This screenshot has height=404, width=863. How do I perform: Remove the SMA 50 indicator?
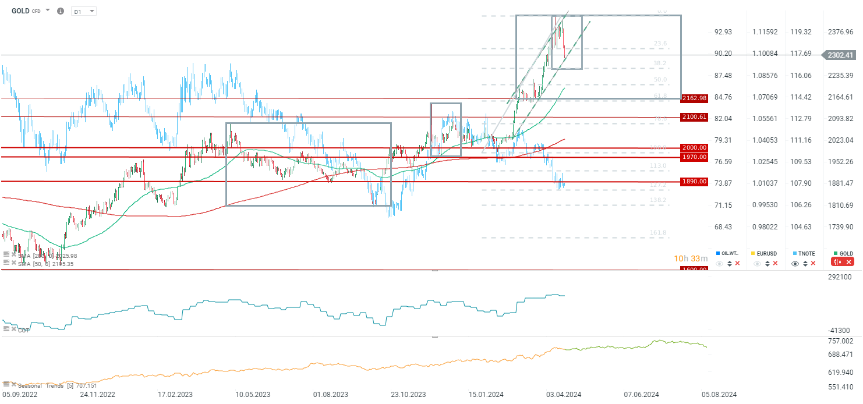[x=14, y=262]
